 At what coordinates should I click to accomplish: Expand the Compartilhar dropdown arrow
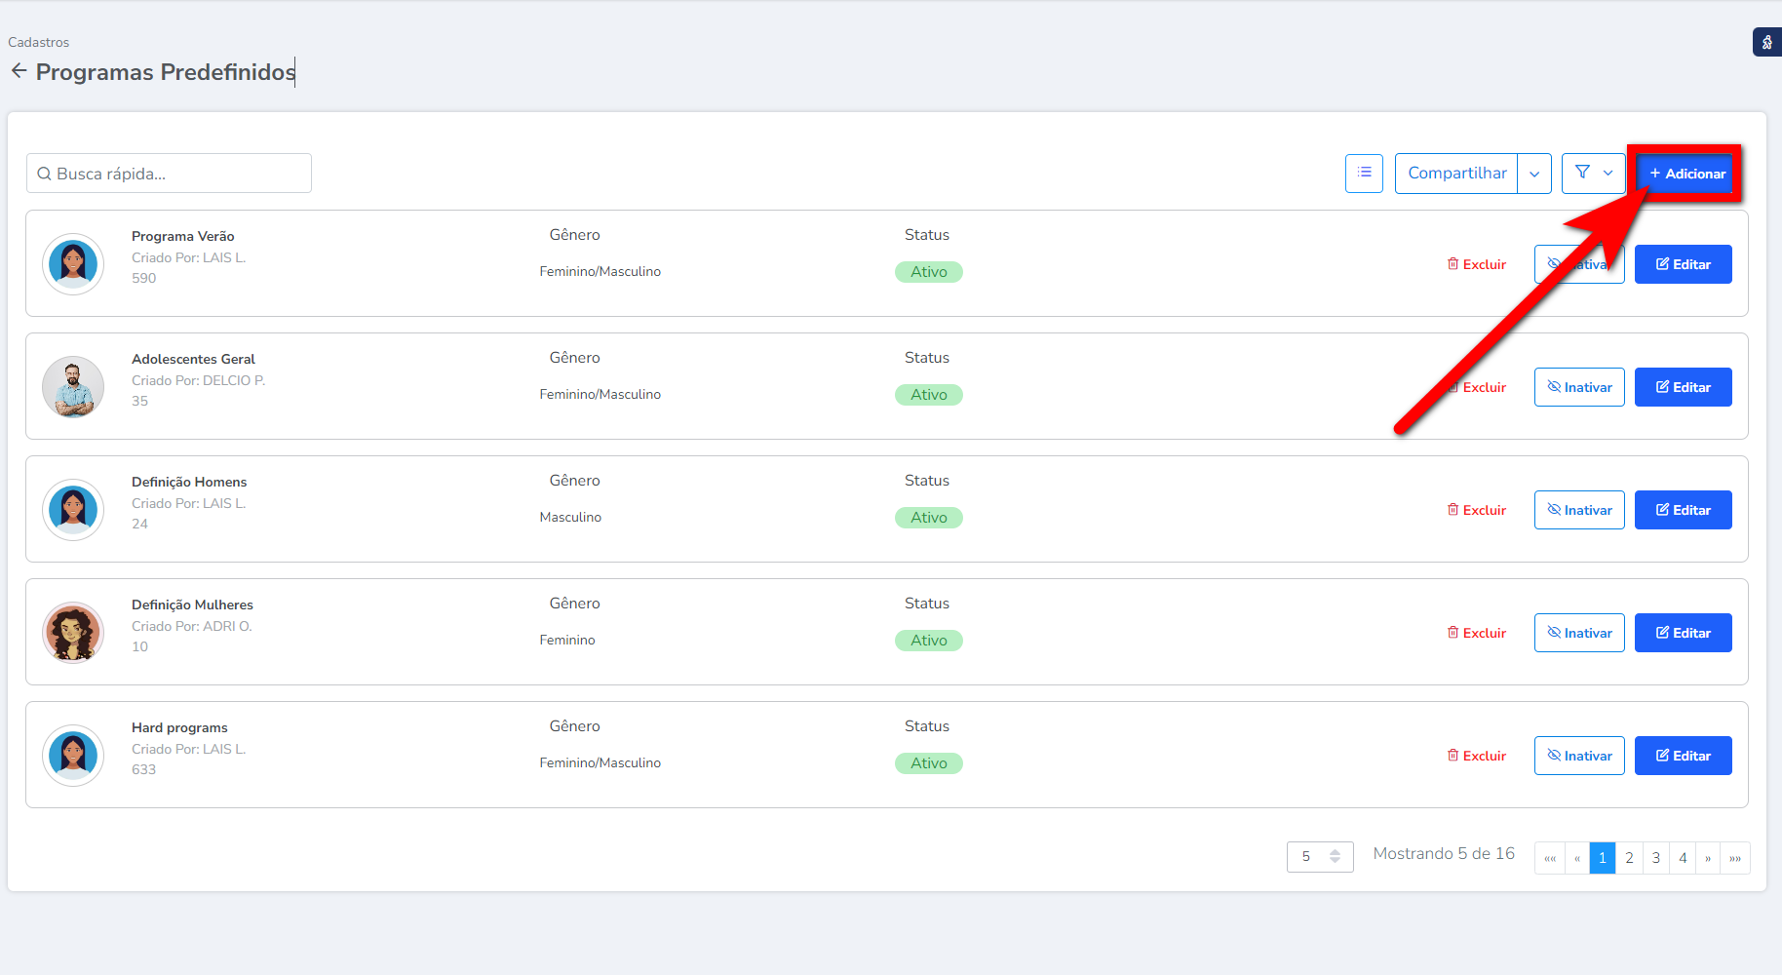point(1534,175)
